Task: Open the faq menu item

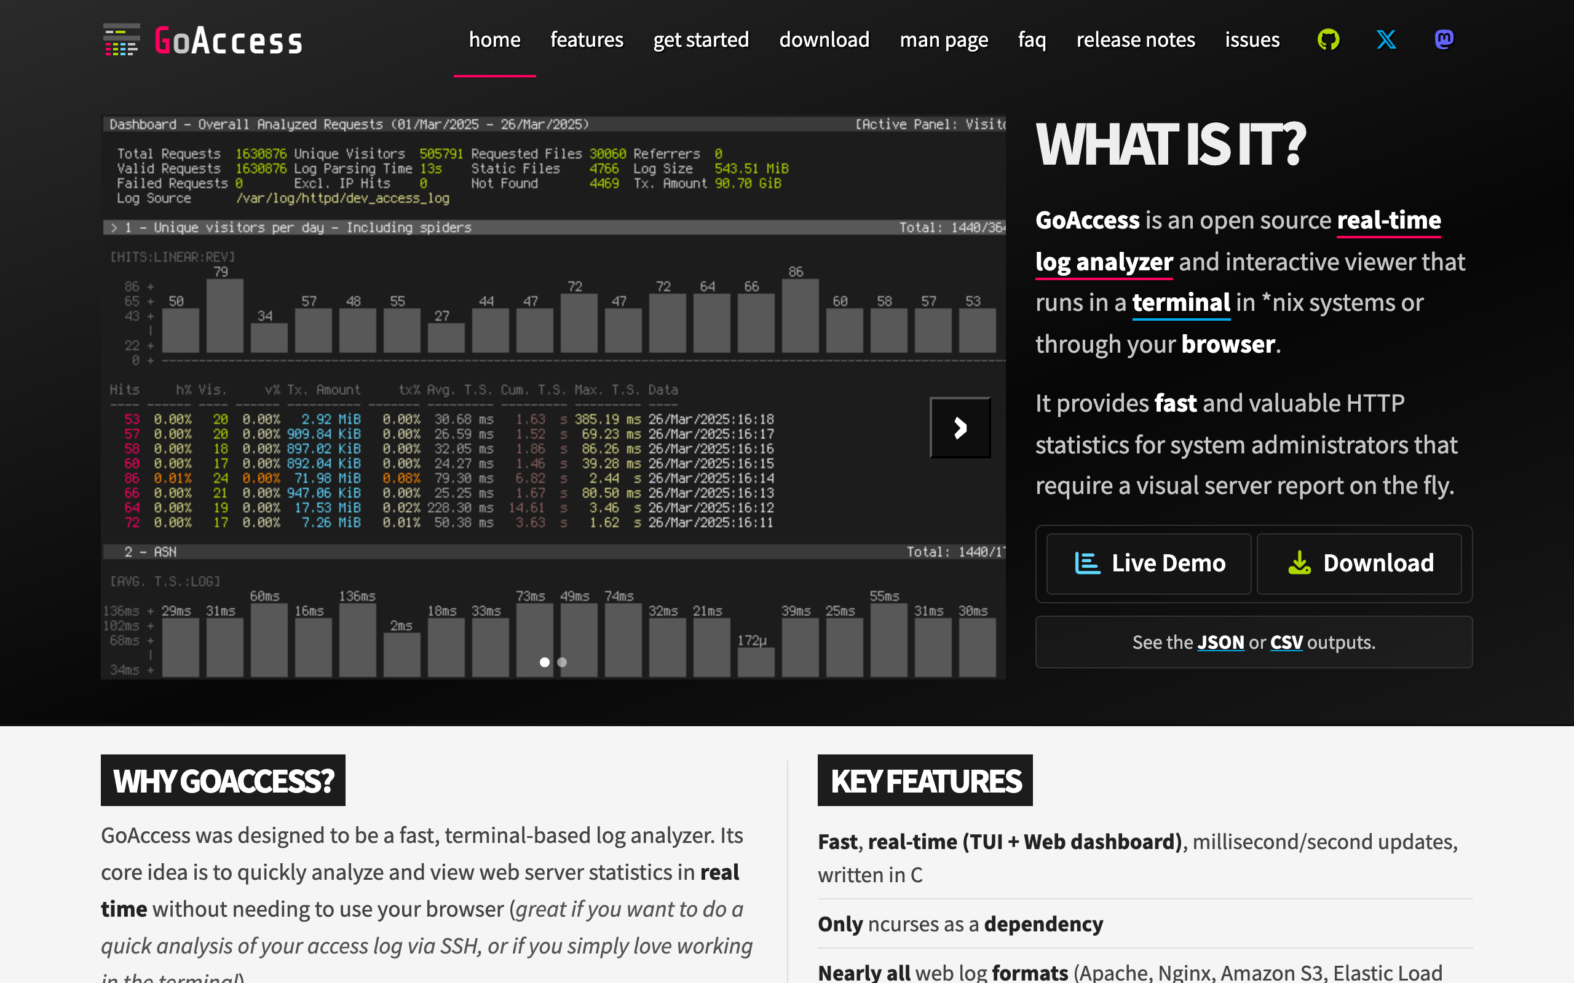Action: point(1032,40)
